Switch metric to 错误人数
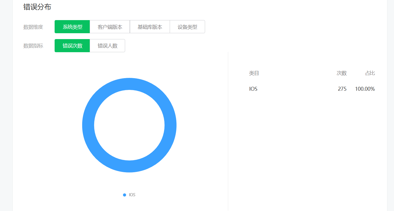Screen dimensions: 394x211 [x=108, y=45]
